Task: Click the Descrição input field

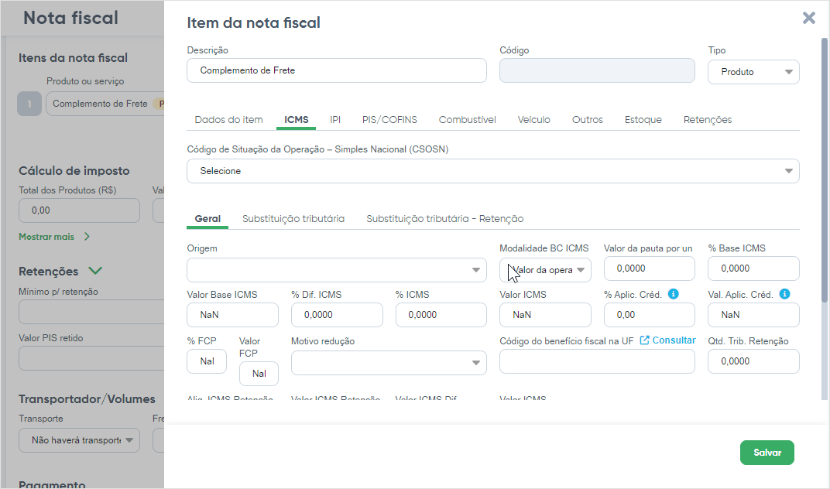Action: pyautogui.click(x=336, y=70)
